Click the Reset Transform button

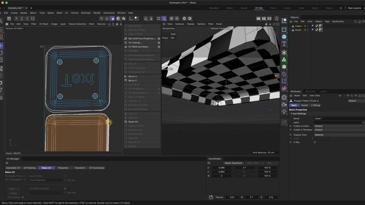click(x=233, y=163)
